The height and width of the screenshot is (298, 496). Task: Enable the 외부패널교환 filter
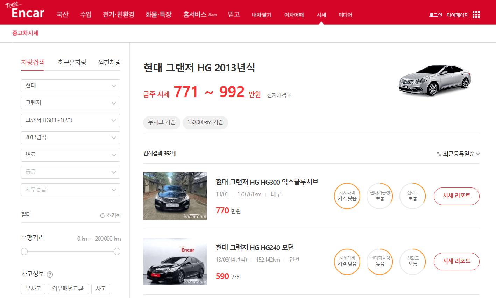(68, 289)
